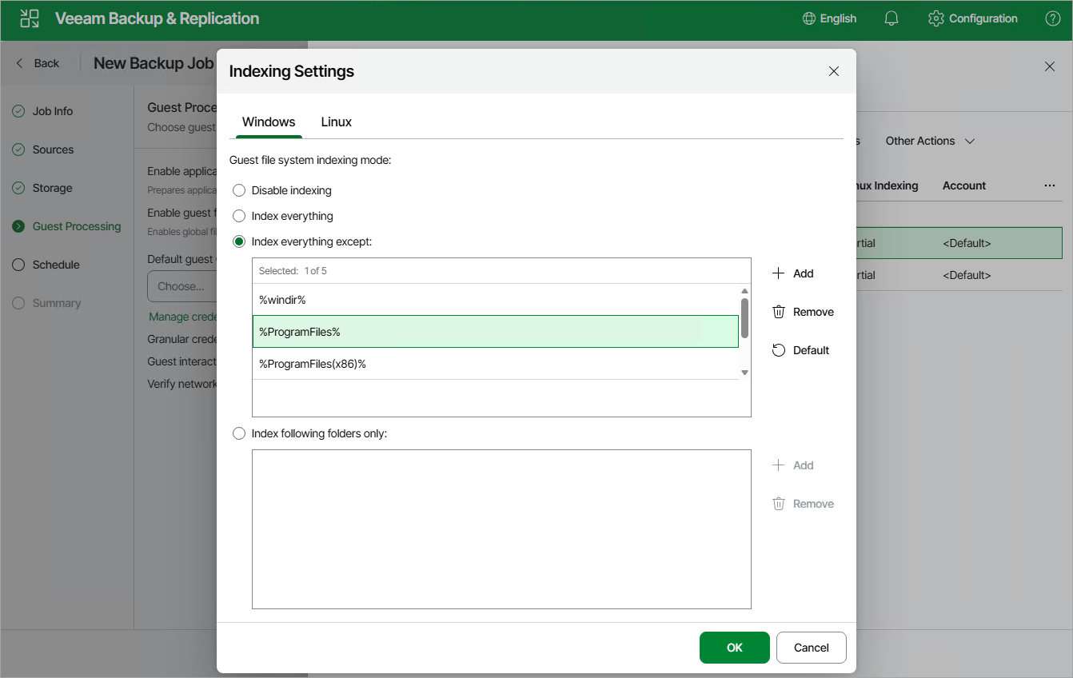Open the help question mark icon
The width and height of the screenshot is (1073, 678).
click(x=1053, y=18)
